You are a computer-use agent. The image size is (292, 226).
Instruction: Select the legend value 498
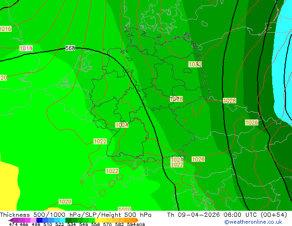(x=36, y=224)
